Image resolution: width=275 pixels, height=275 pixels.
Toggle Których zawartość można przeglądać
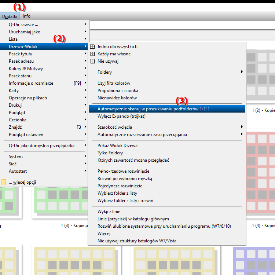[x=167, y=160]
